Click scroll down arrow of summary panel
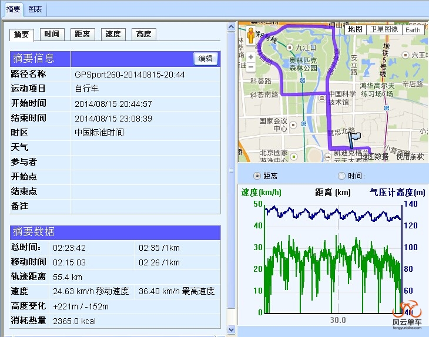Image resolution: width=429 pixels, height=337 pixels. 231,331
